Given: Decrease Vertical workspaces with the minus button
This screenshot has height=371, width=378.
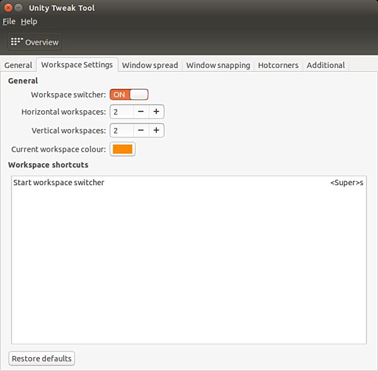Looking at the screenshot, I should [x=141, y=130].
